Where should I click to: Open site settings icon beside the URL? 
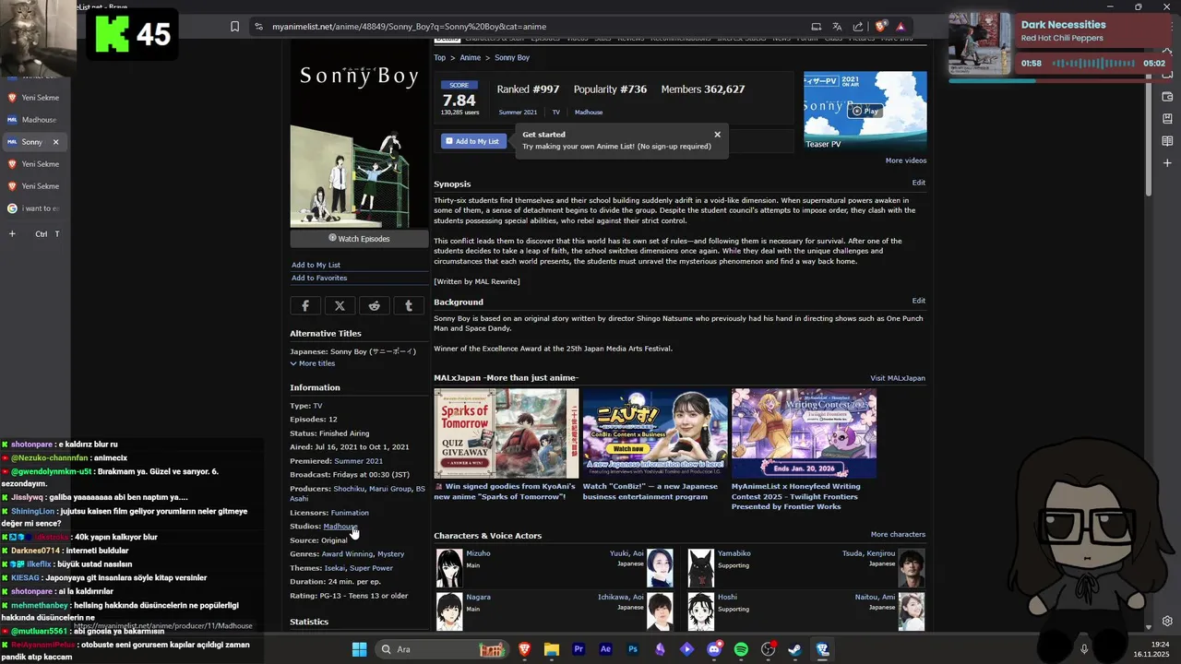pyautogui.click(x=259, y=27)
